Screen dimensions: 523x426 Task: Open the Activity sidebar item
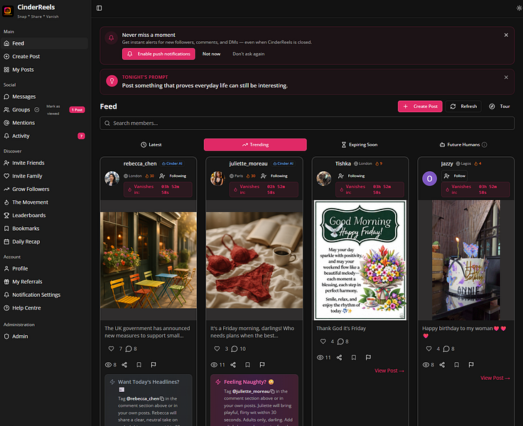tap(44, 136)
